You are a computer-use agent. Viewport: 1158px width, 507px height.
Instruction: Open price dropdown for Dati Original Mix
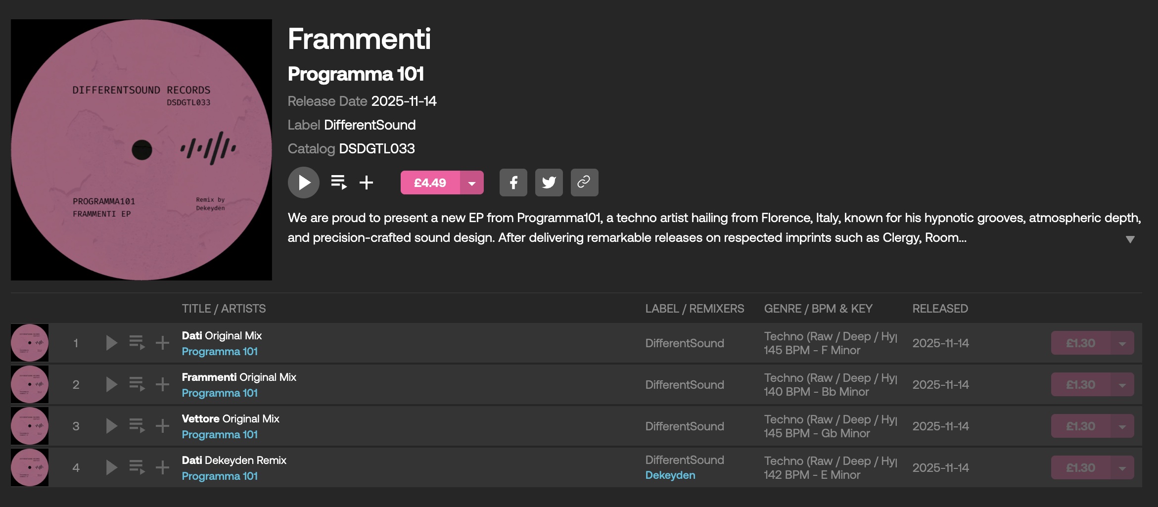tap(1122, 343)
